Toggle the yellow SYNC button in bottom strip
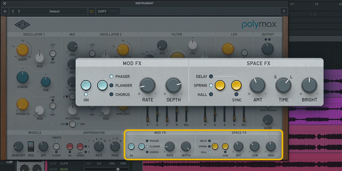The height and width of the screenshot is (171, 342). tap(225, 146)
